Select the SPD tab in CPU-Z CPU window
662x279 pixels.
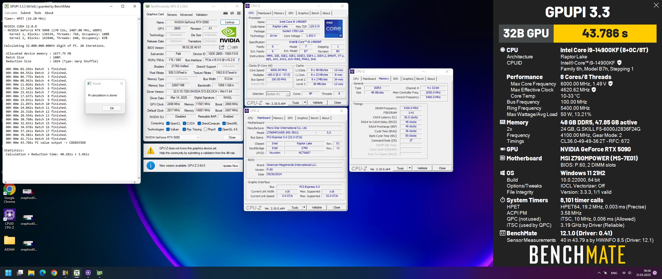pyautogui.click(x=291, y=13)
